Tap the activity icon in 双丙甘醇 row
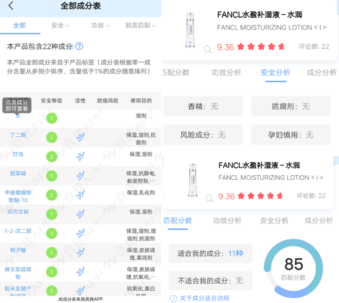 [81, 214]
